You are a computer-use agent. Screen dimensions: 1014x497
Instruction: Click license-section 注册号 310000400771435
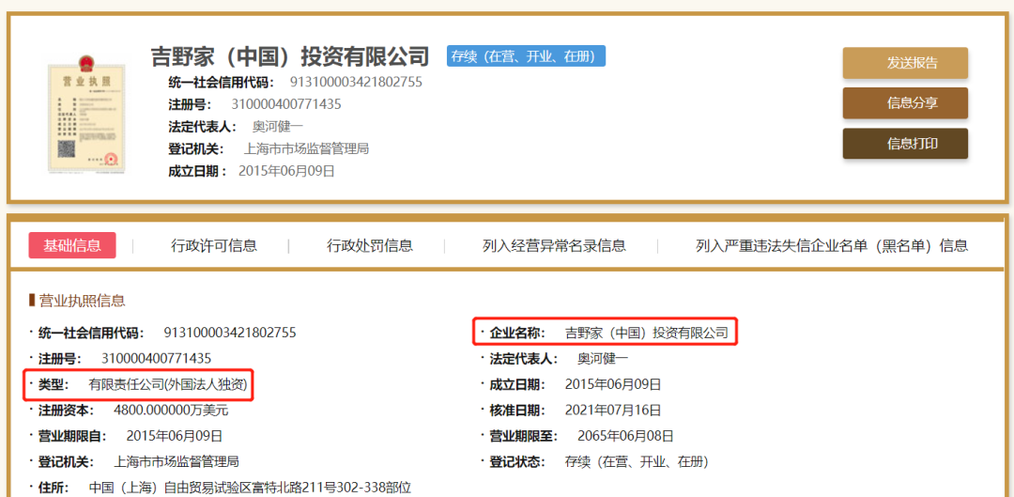(x=156, y=359)
